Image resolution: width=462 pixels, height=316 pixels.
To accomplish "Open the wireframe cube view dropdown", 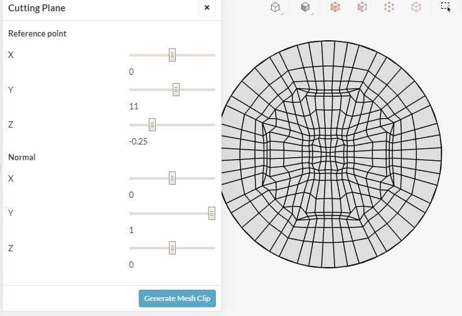I will pyautogui.click(x=275, y=8).
